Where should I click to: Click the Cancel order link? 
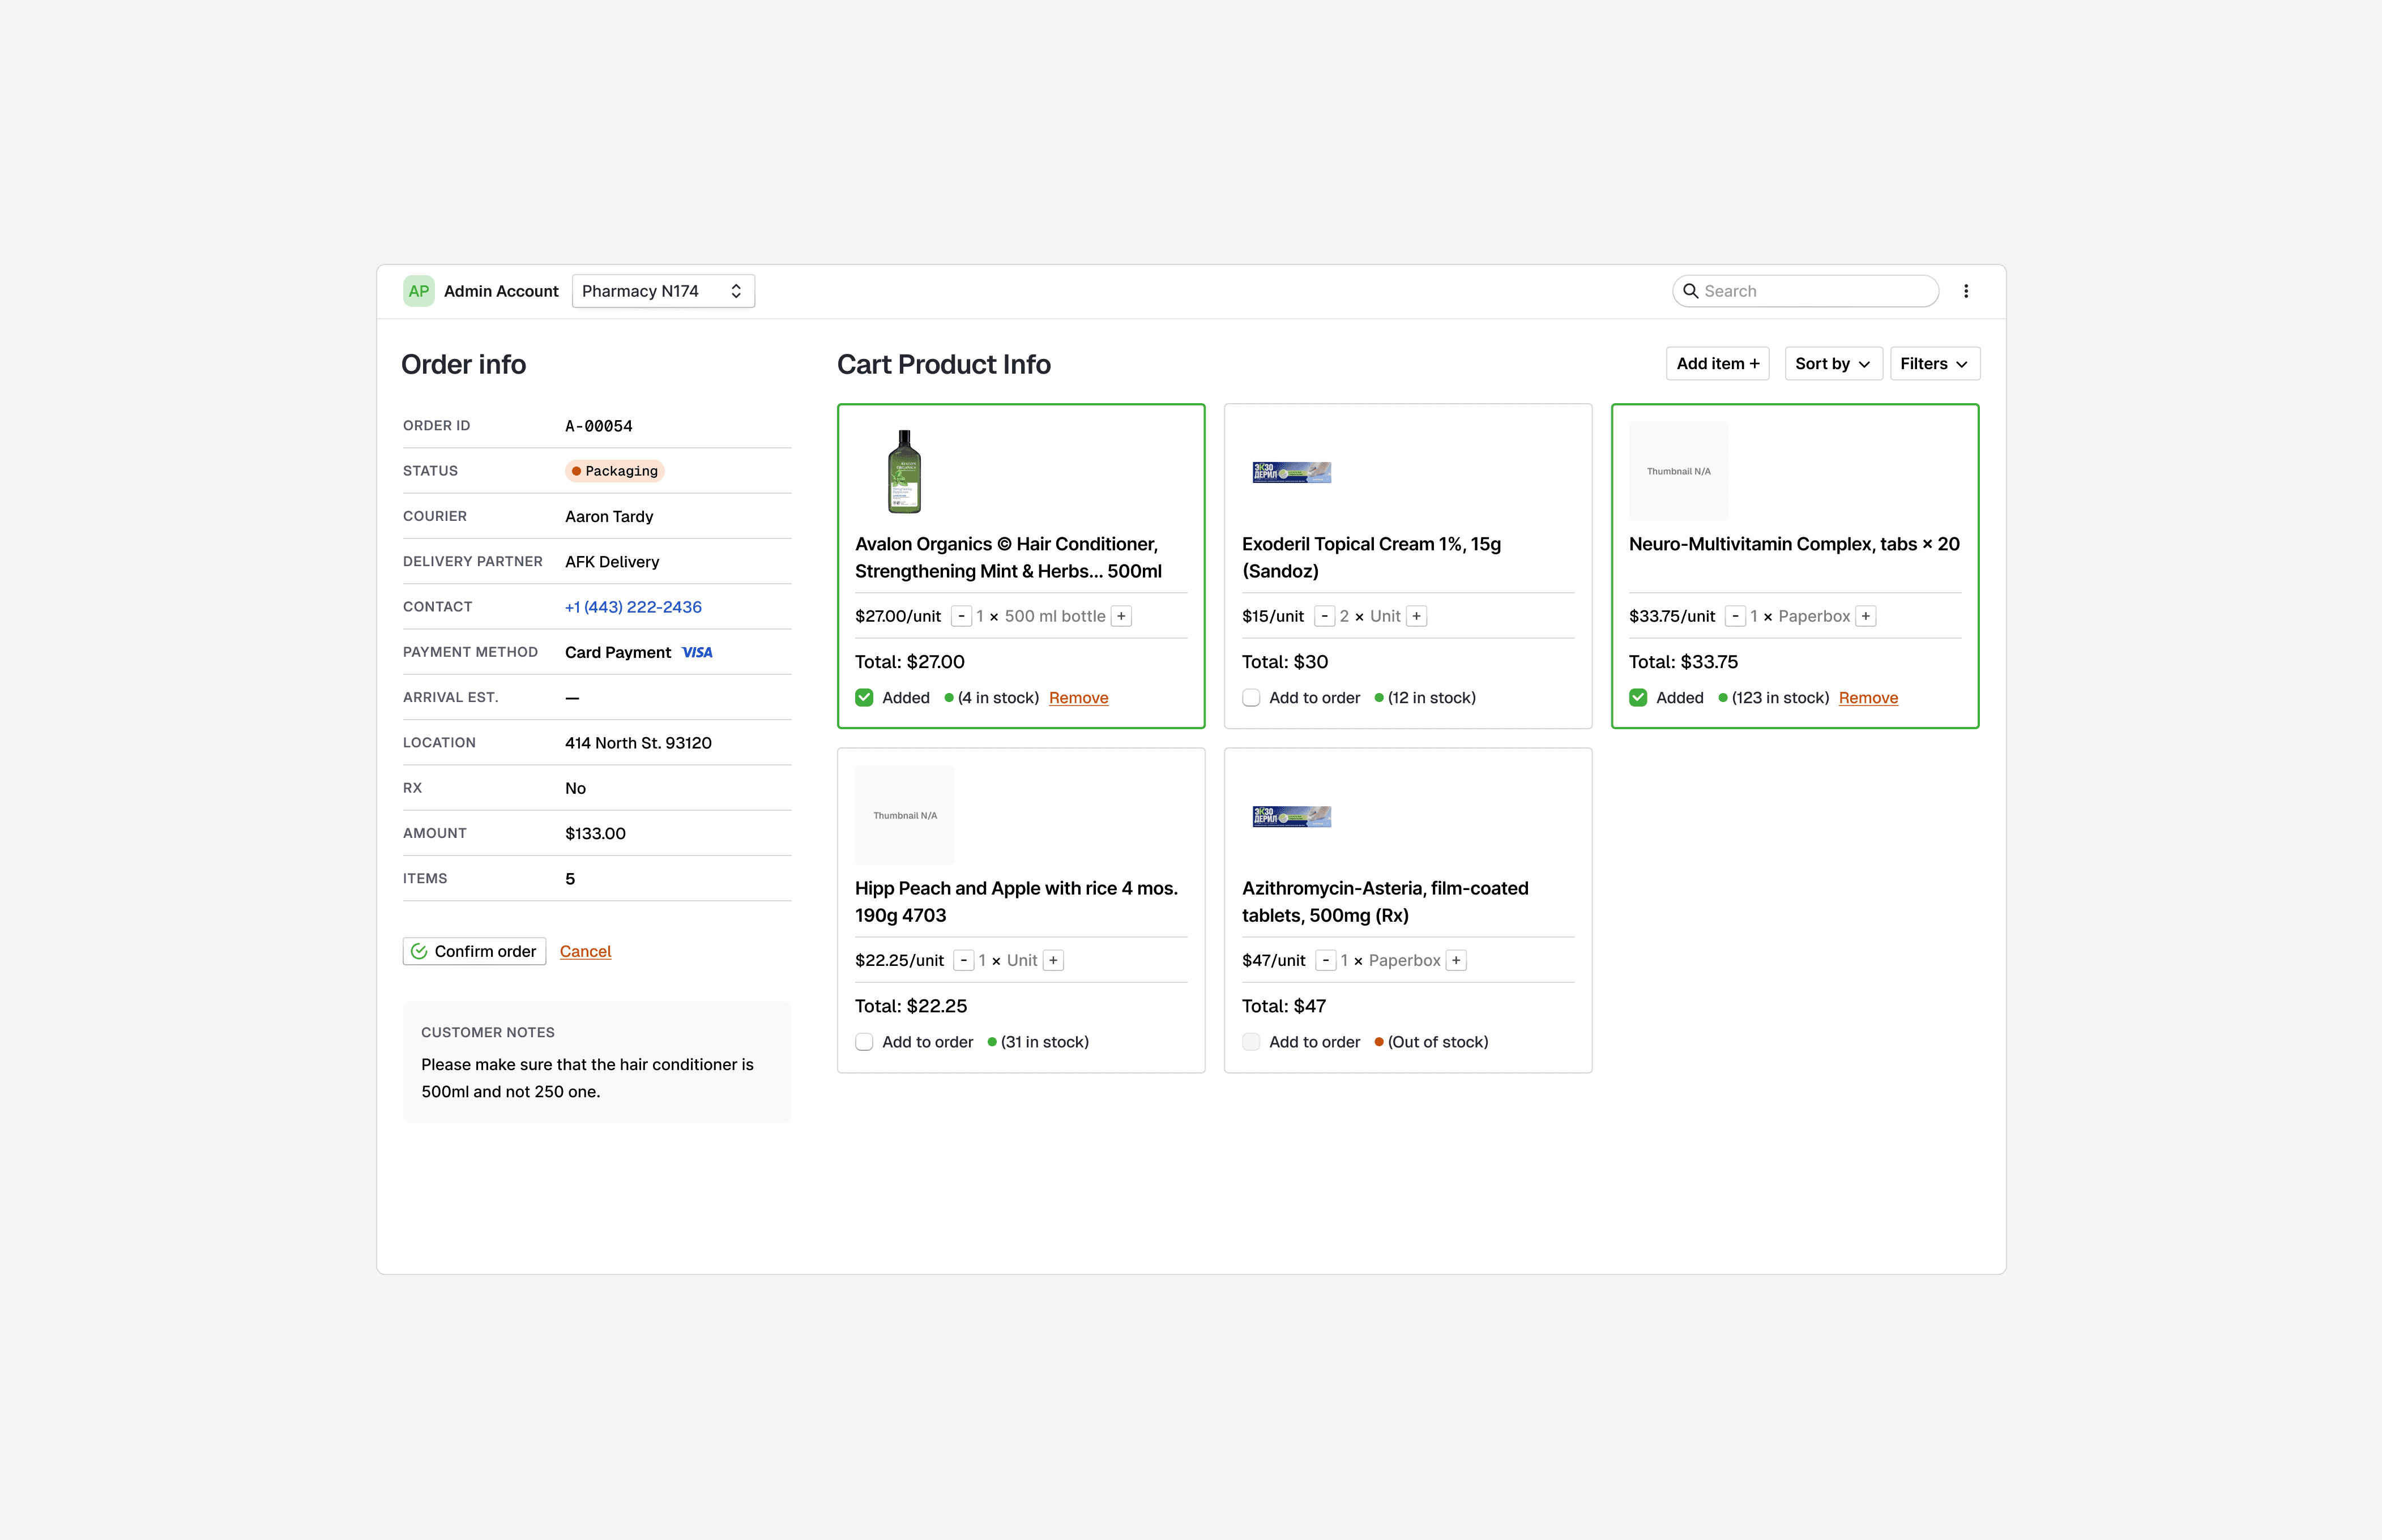[x=585, y=951]
